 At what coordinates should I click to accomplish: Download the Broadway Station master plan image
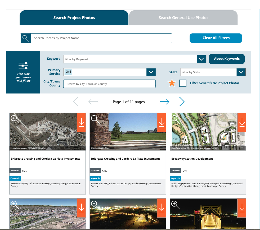242,122
